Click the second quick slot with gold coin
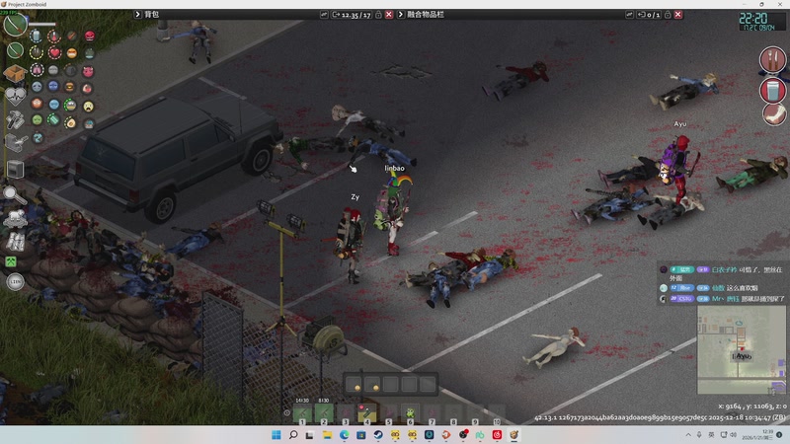The height and width of the screenshot is (444, 790). coord(372,384)
